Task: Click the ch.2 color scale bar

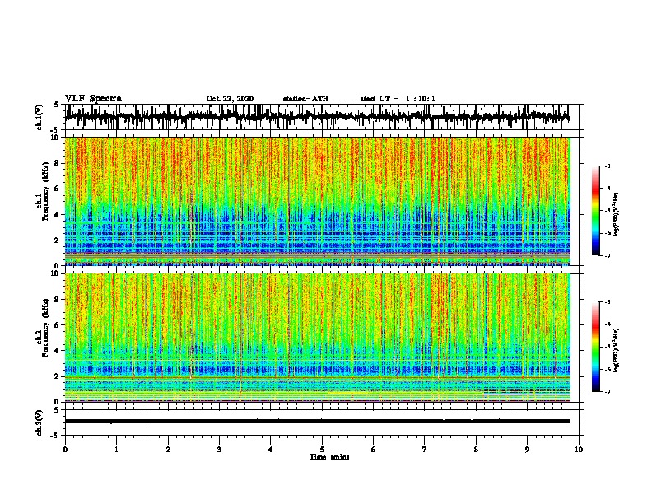Action: point(595,347)
